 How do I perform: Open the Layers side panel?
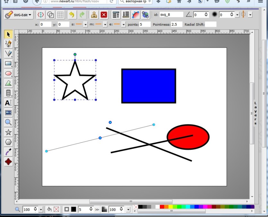(255, 113)
